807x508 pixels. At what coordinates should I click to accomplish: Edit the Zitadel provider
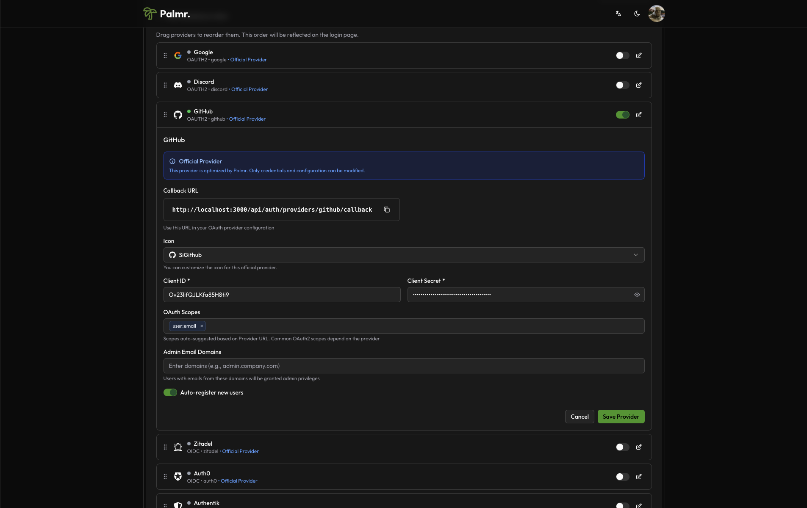(x=639, y=447)
